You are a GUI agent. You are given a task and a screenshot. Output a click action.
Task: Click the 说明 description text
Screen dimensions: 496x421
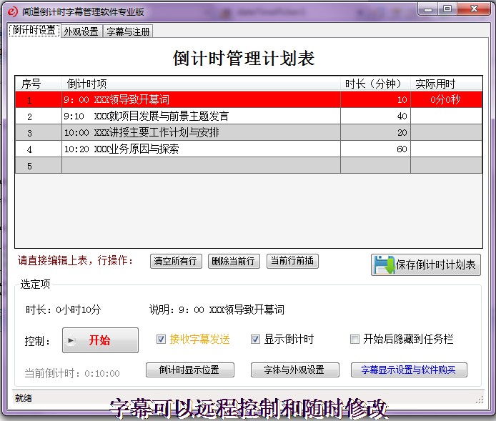[217, 309]
